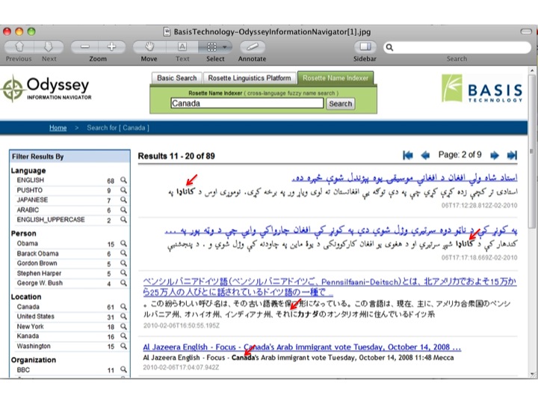
Task: Go to previous results page arrow
Action: pyautogui.click(x=425, y=156)
